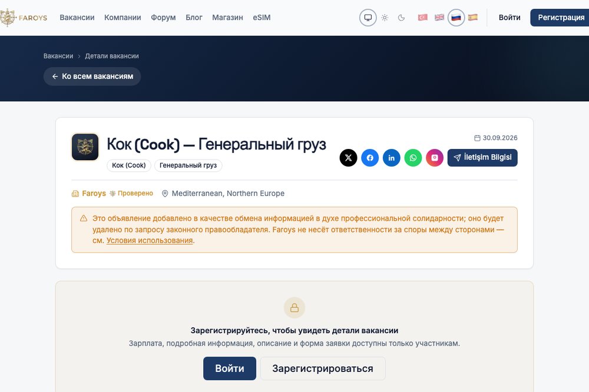Go to Вакансии breadcrumb
The width and height of the screenshot is (589, 392).
pos(58,56)
